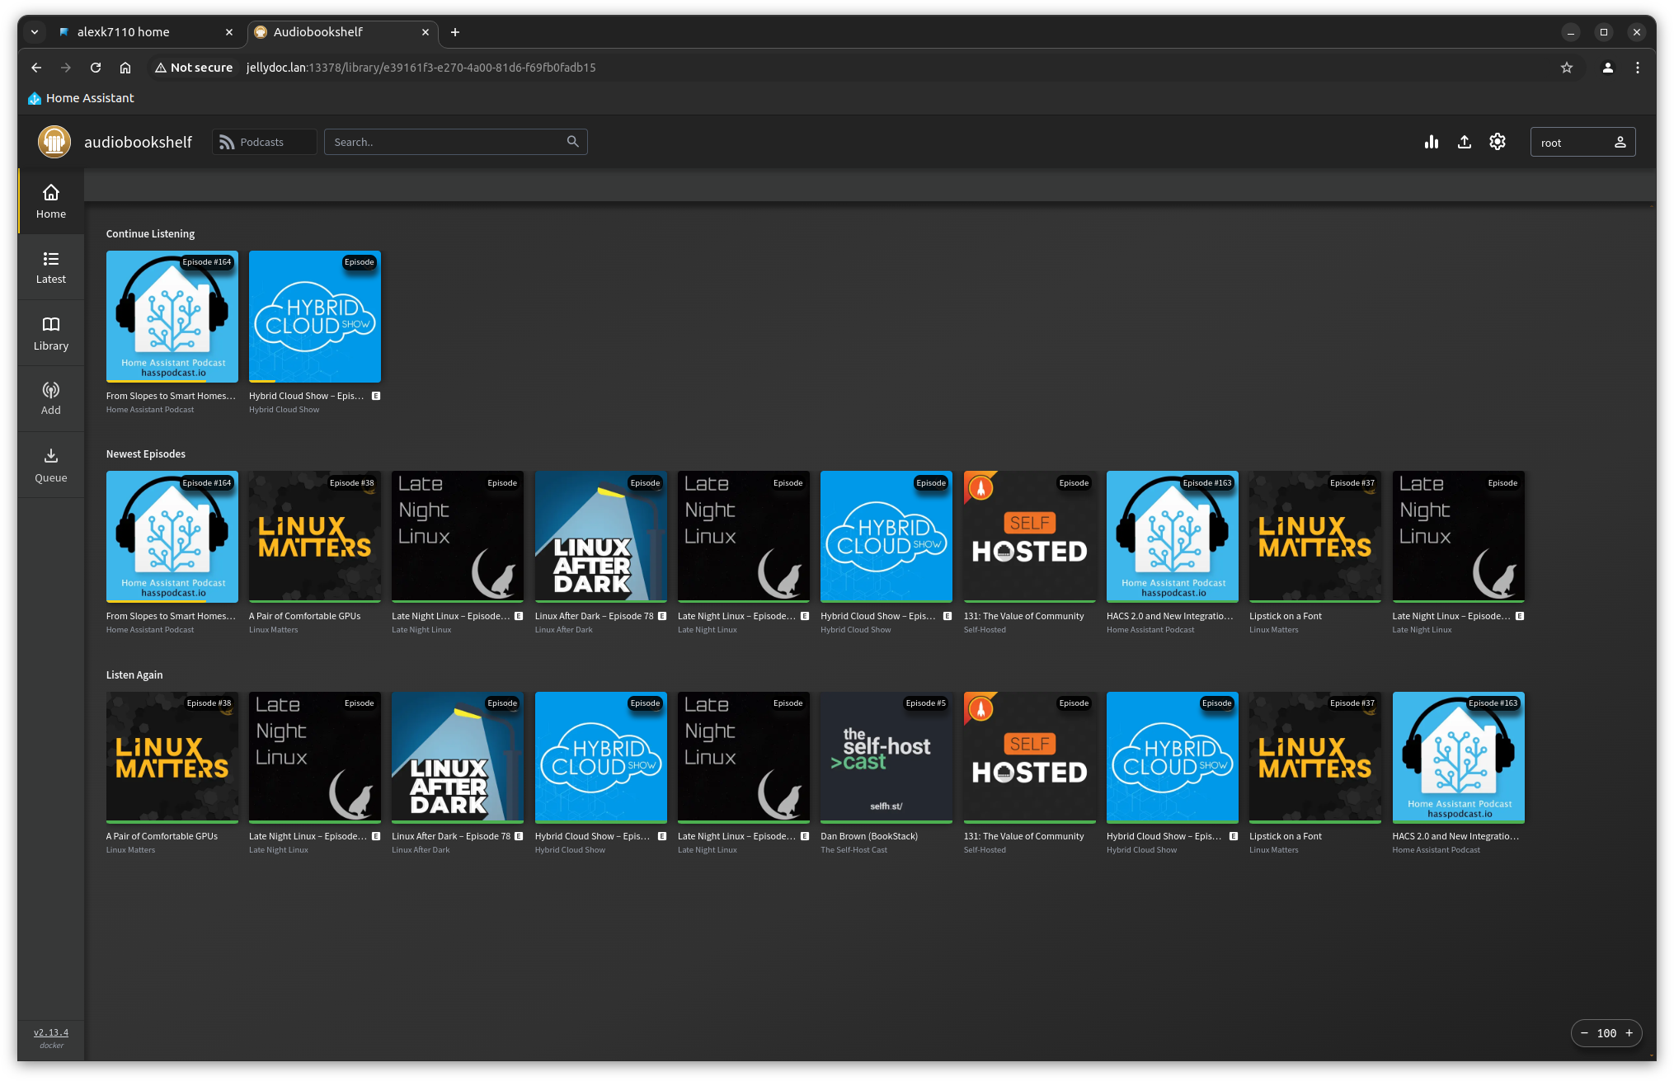This screenshot has width=1674, height=1081.
Task: Open Continue Listening Home Assistant Podcast cover
Action: (x=172, y=317)
